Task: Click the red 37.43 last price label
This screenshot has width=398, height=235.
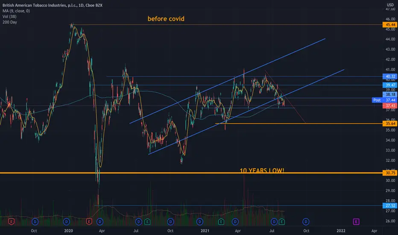Action: coord(389,106)
